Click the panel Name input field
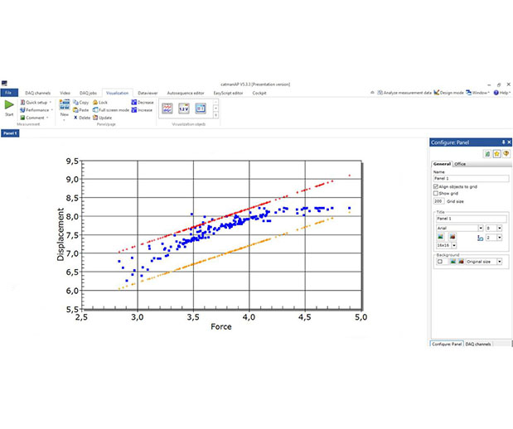Screen dimensions: 513x429 coord(470,178)
